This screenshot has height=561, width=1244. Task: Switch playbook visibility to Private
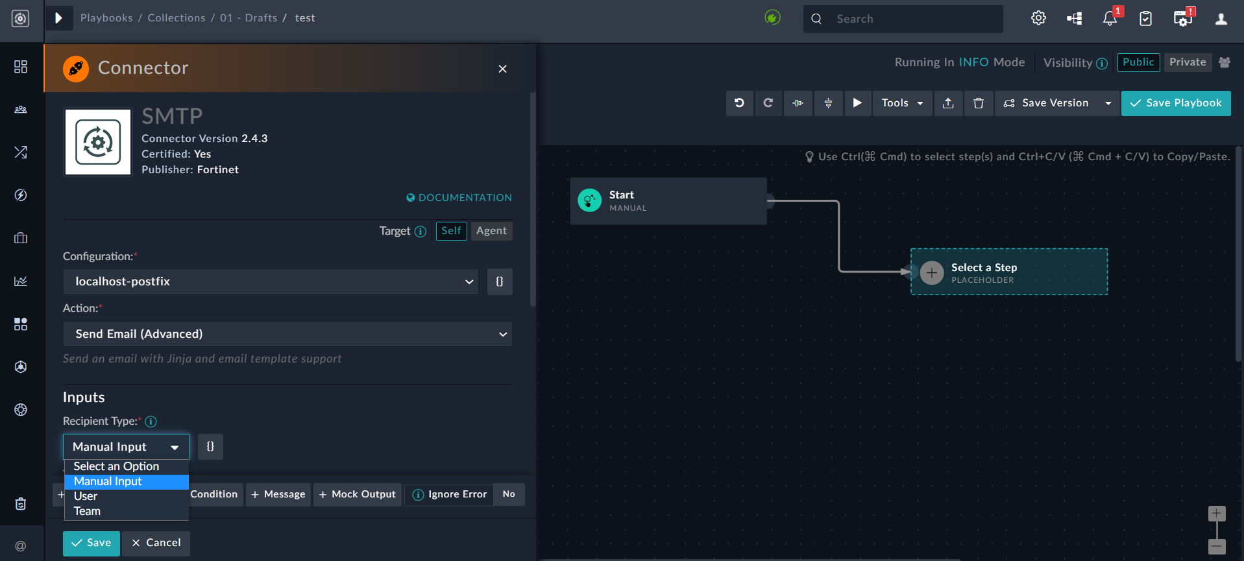point(1188,62)
